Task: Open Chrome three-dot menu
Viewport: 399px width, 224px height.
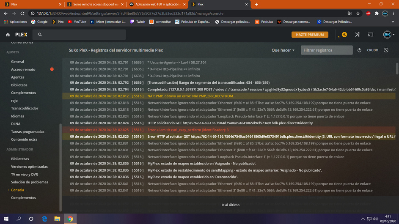Action: coord(393,14)
